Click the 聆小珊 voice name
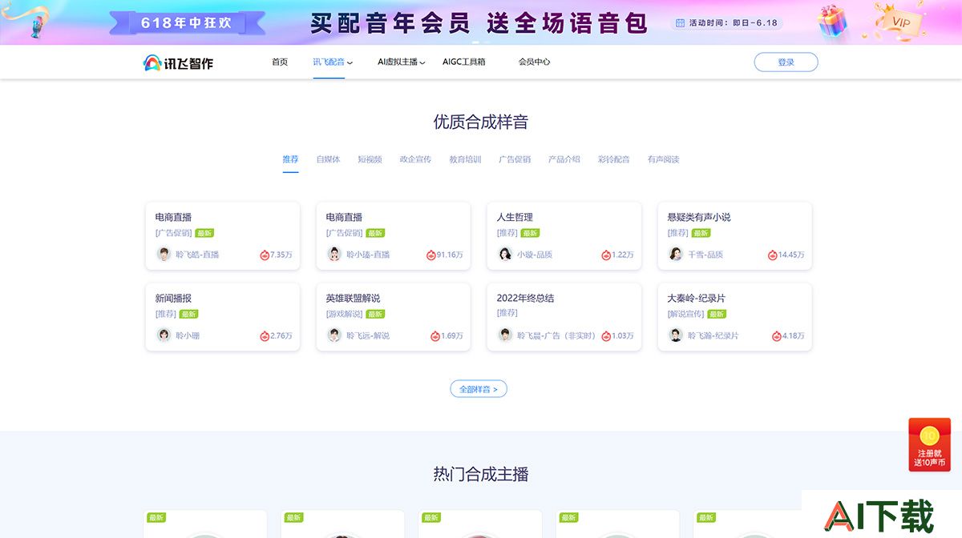Screen dimensions: 962x538 click(188, 335)
